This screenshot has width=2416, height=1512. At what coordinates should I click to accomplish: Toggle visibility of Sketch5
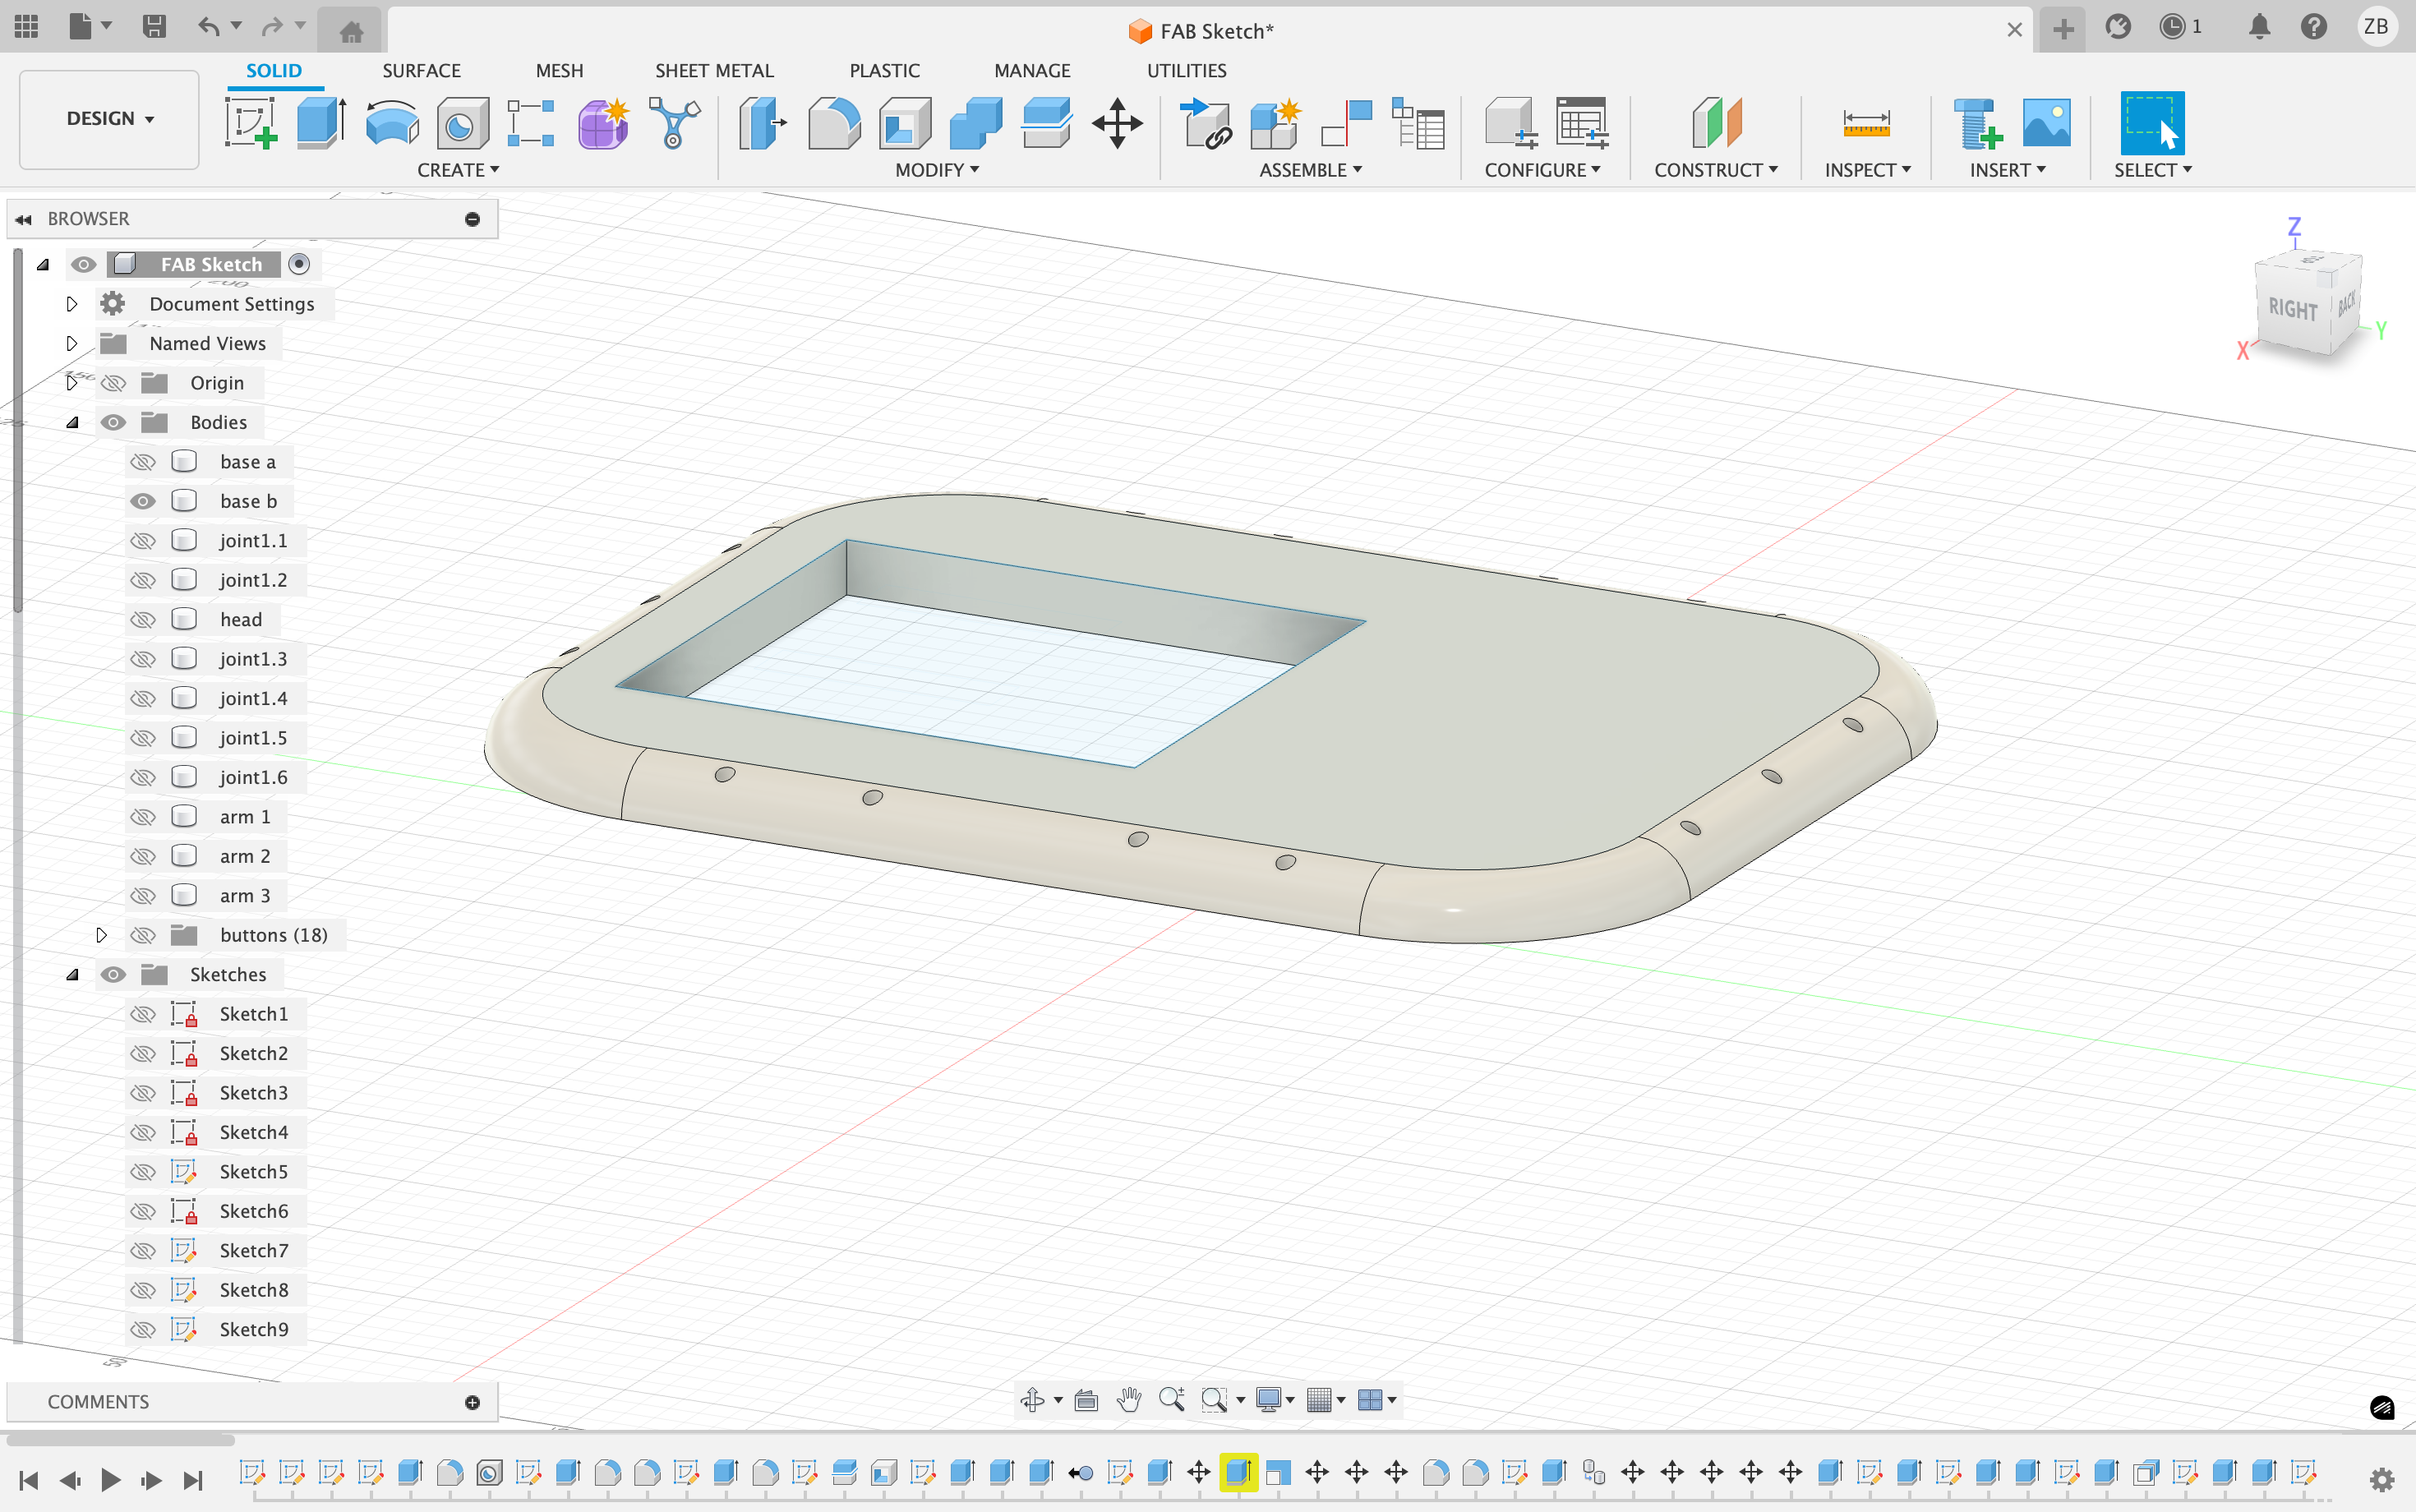(x=143, y=1172)
